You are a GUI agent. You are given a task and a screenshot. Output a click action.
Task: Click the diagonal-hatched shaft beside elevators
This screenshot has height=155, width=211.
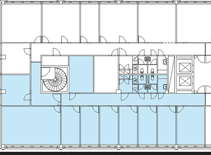click(x=171, y=74)
